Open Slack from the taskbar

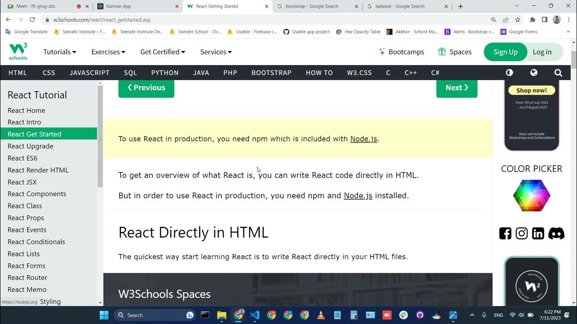click(403, 315)
